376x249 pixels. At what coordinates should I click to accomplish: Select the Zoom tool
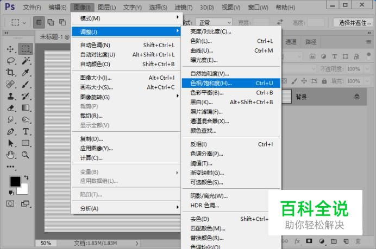[26, 155]
